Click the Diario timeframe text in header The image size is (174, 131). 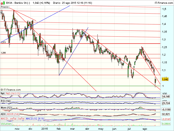(x=56, y=3)
